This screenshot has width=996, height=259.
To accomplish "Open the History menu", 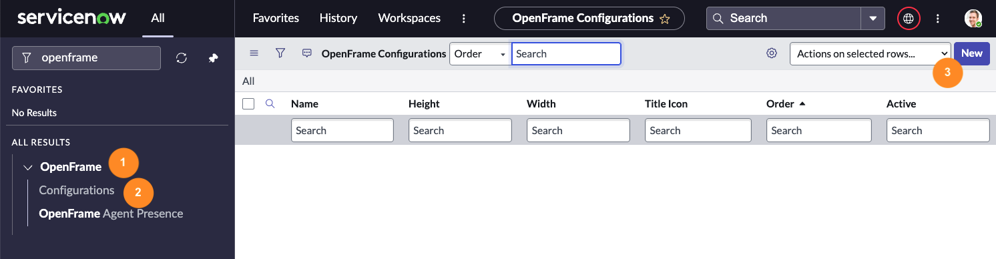I will coord(338,18).
